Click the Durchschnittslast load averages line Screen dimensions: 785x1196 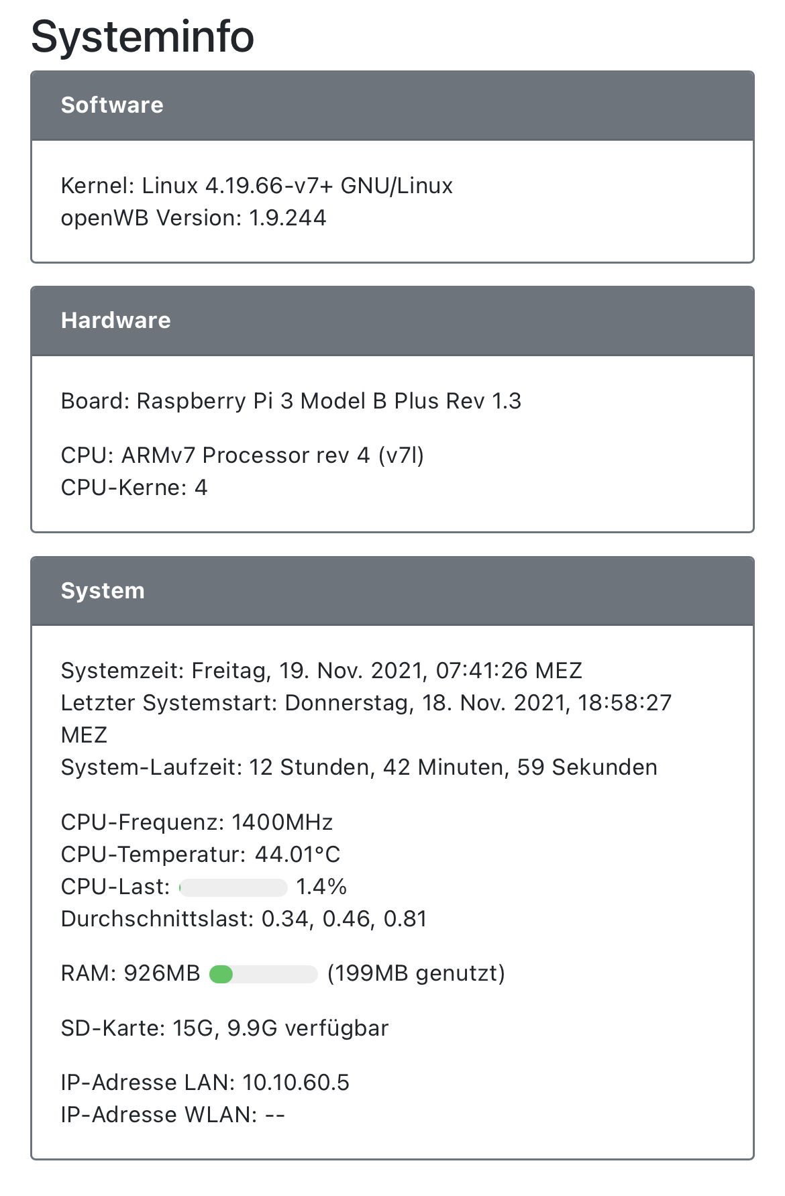pyautogui.click(x=244, y=919)
